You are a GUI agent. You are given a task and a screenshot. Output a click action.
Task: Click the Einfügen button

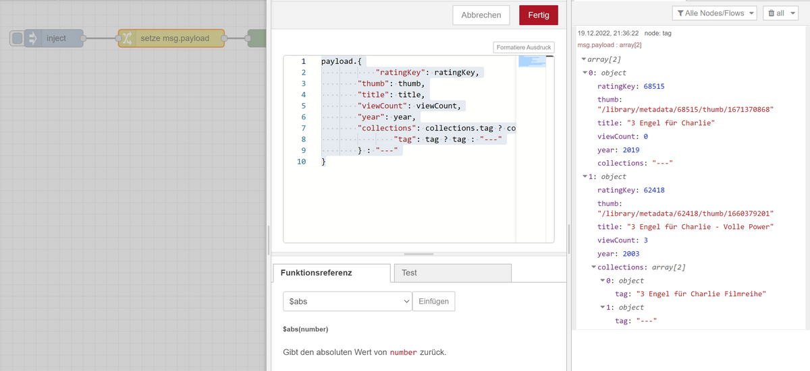434,301
